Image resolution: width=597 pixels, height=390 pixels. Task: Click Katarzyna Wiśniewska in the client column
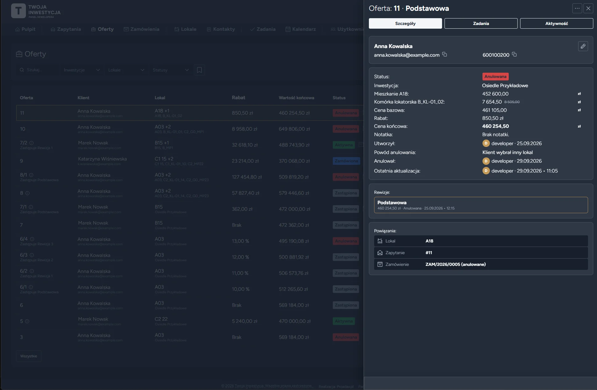102,159
